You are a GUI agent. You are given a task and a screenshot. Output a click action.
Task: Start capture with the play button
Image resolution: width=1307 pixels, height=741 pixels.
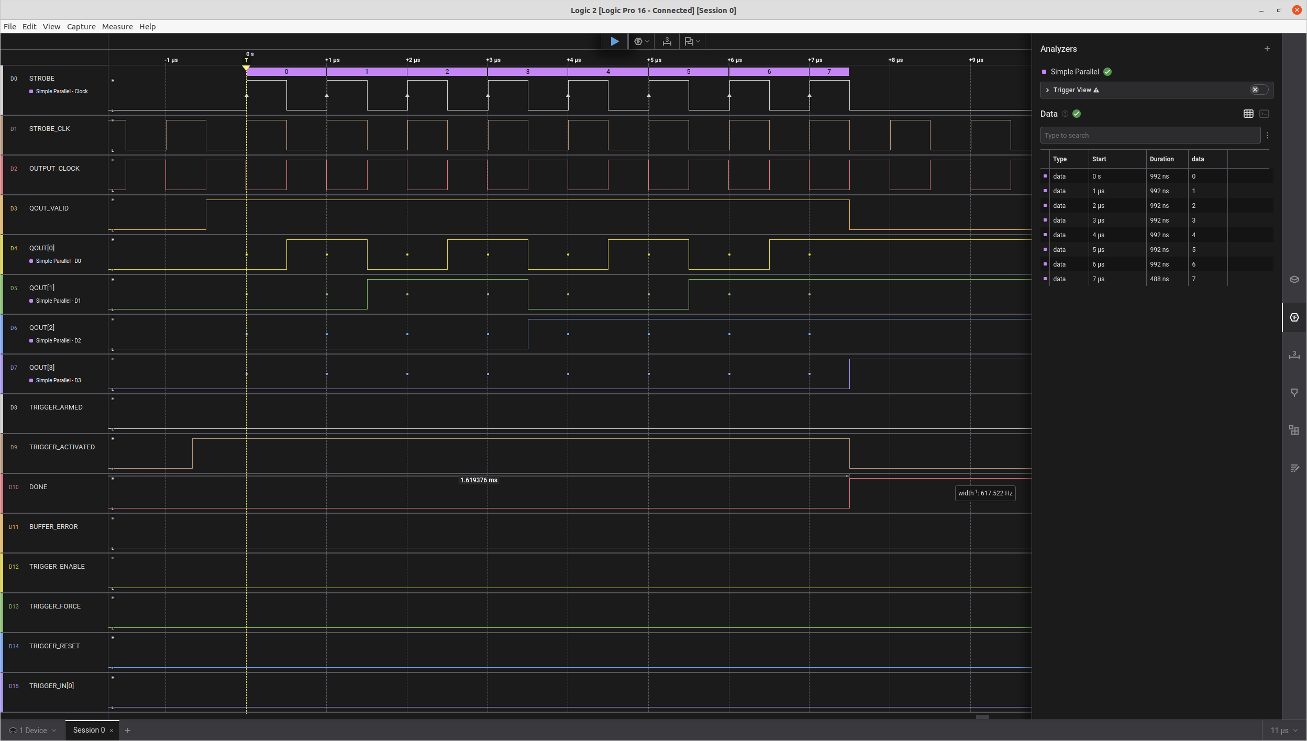click(615, 41)
